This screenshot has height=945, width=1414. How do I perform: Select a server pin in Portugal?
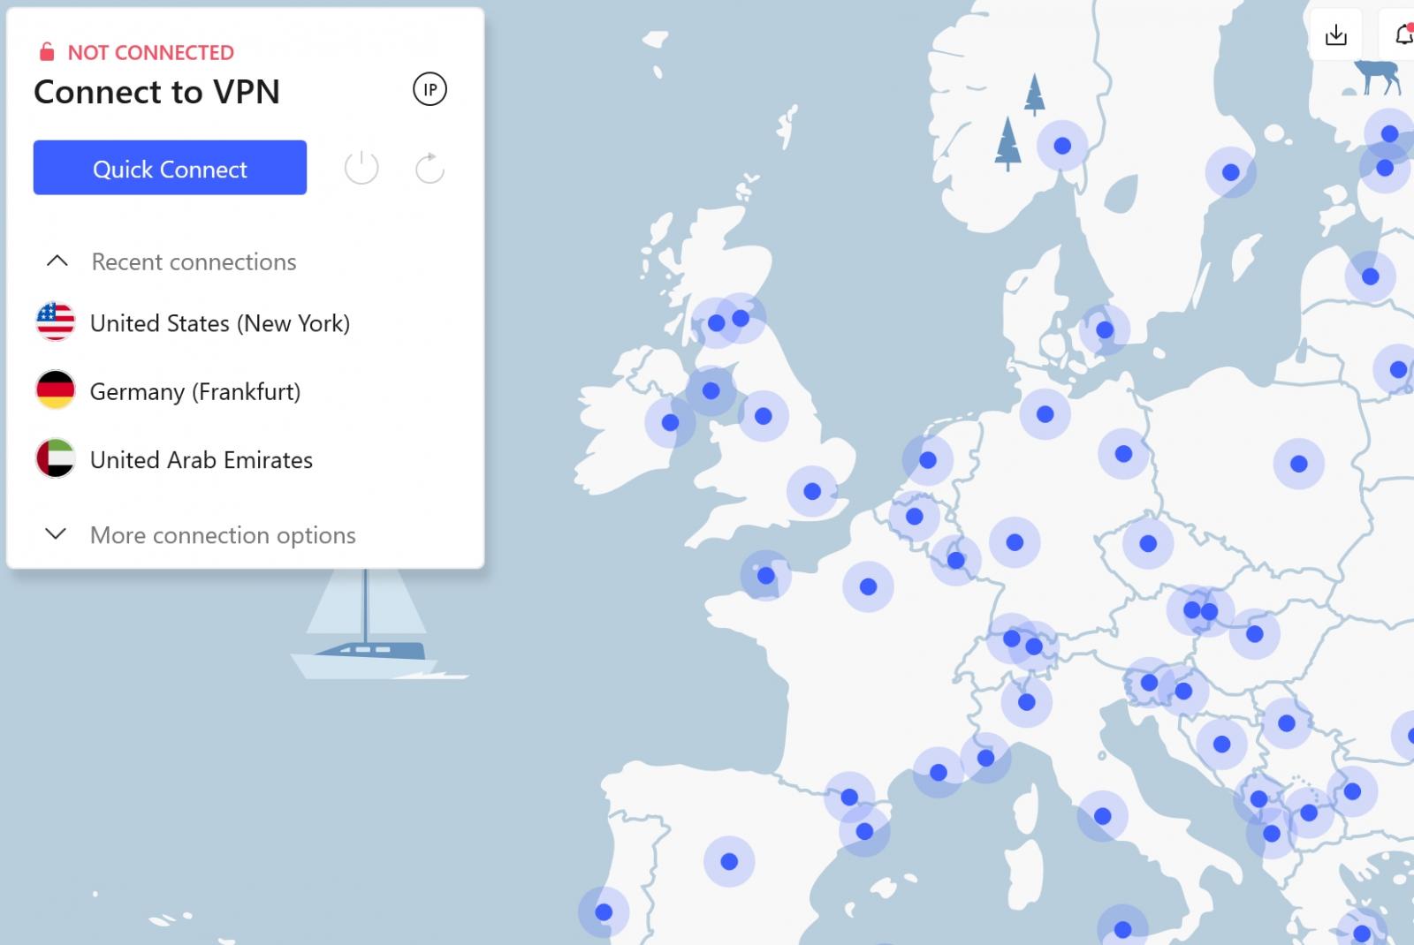click(604, 911)
